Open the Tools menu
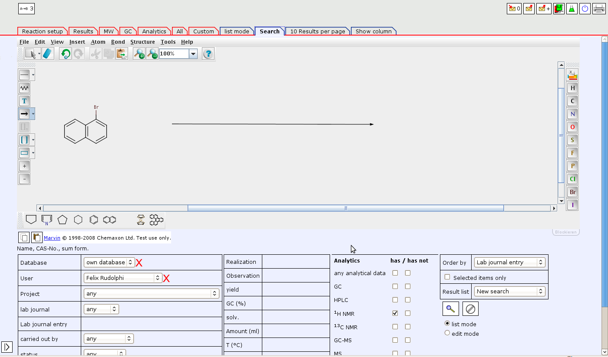 [168, 42]
